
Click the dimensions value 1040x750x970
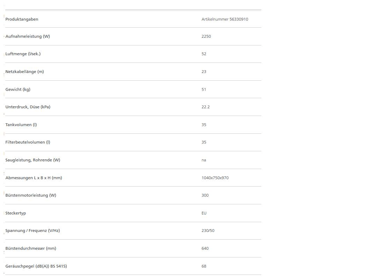(215, 178)
